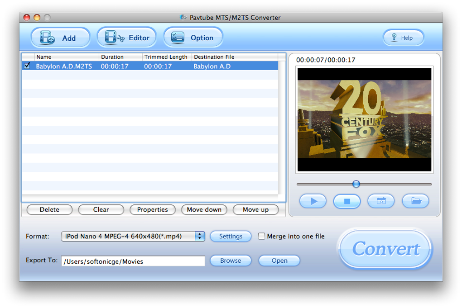Browse for an export destination

coord(231,261)
